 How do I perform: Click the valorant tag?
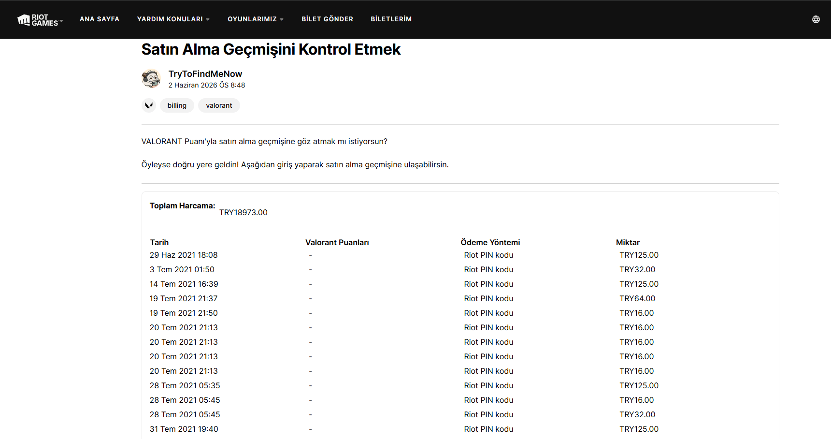pos(219,105)
